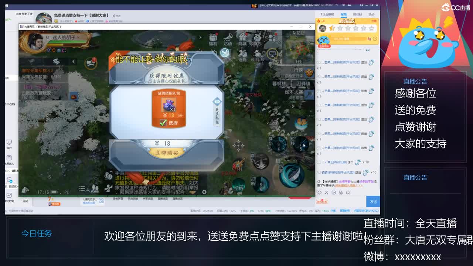The width and height of the screenshot is (473, 266).
Task: Click the 荣光时刻 sidebar icon
Action: point(9,197)
